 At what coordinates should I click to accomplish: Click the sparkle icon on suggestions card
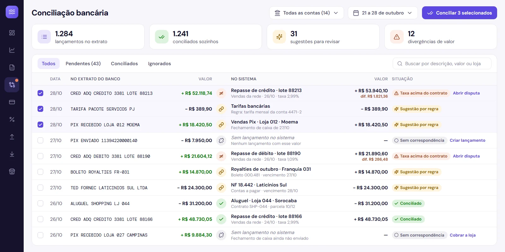(x=279, y=37)
